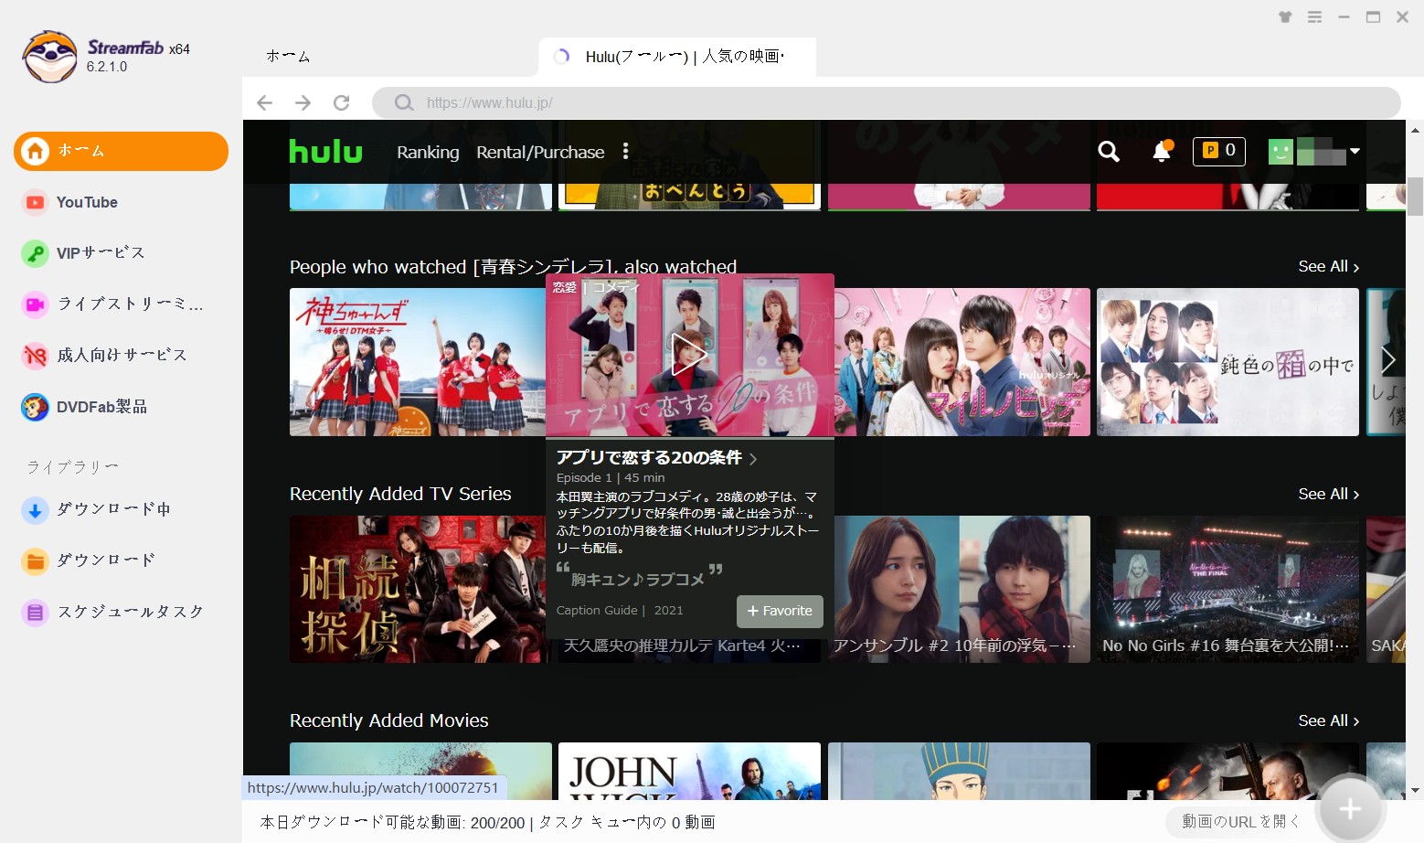
Task: Open the StreamFab shirt skin icon
Action: coord(1285,16)
